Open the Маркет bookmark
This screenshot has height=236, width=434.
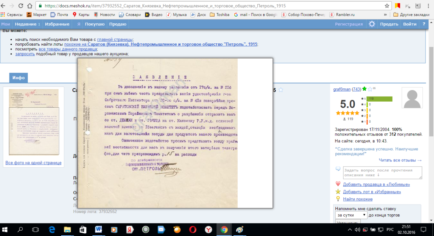tap(37, 15)
